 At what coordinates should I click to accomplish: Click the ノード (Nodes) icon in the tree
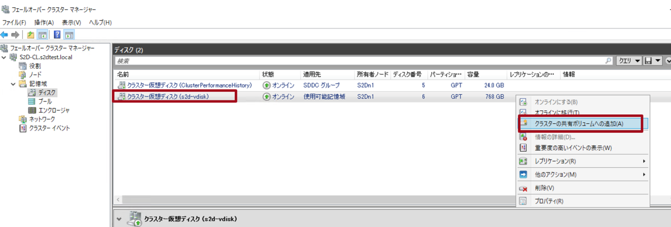click(x=23, y=75)
